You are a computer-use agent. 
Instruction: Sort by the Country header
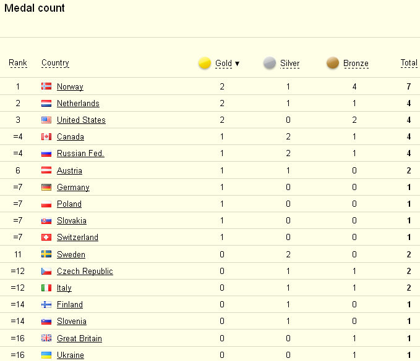[55, 63]
